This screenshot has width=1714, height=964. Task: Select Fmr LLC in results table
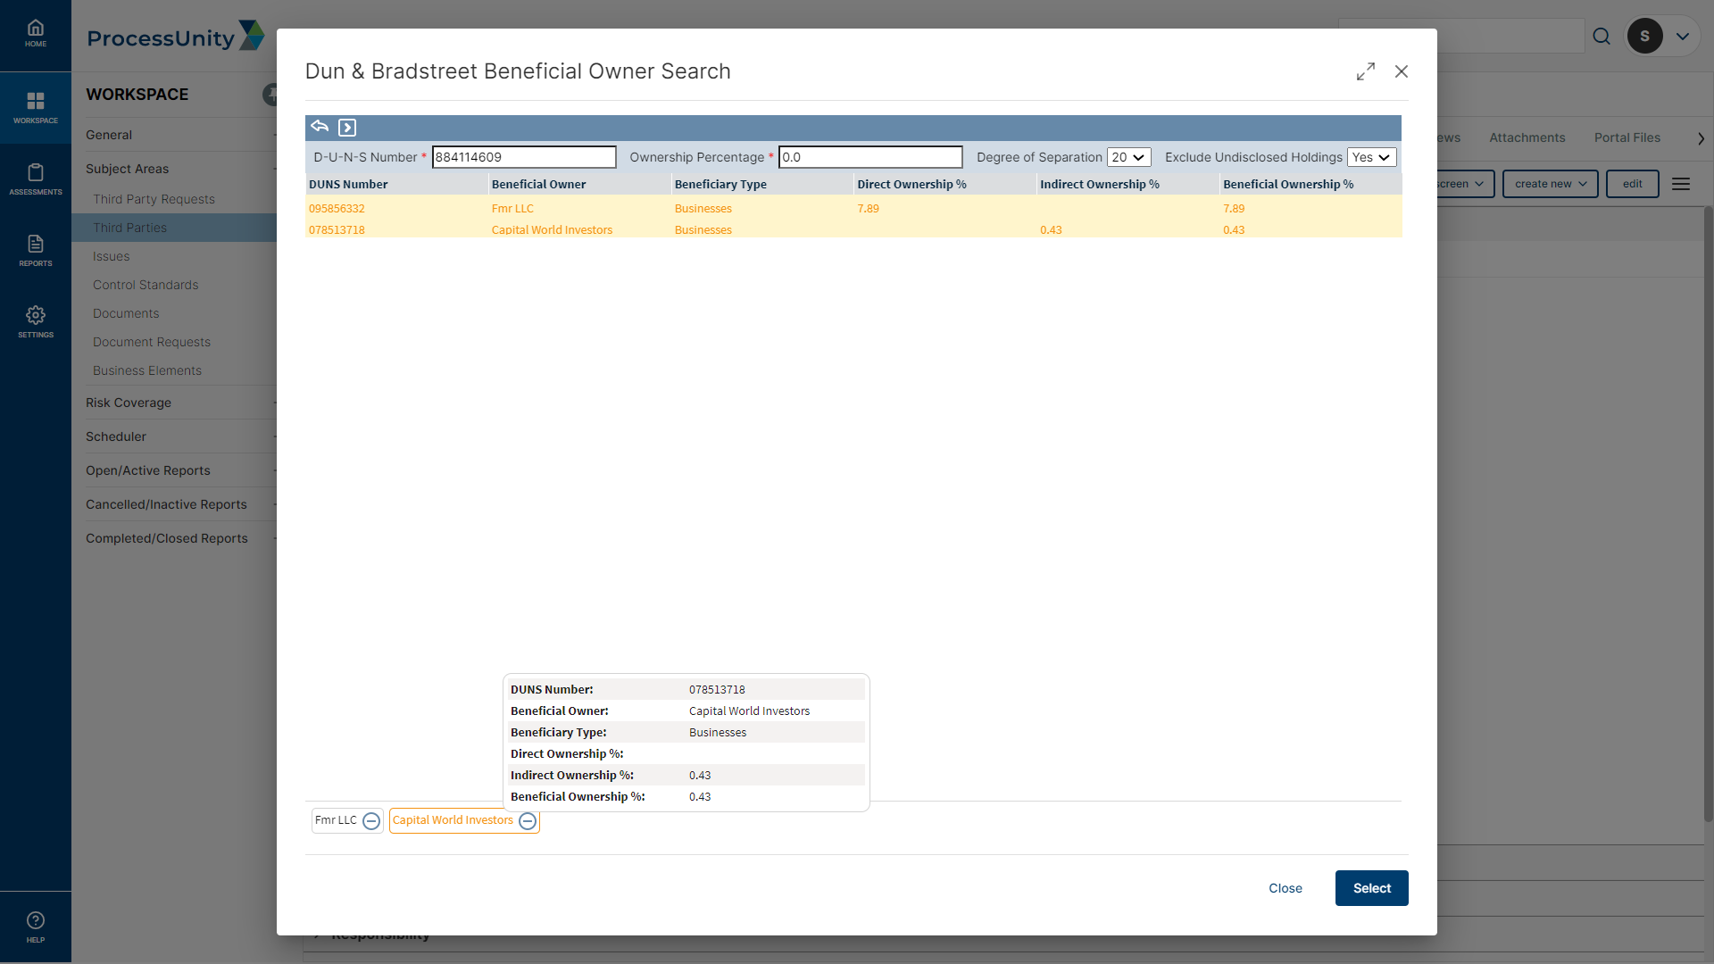click(512, 208)
